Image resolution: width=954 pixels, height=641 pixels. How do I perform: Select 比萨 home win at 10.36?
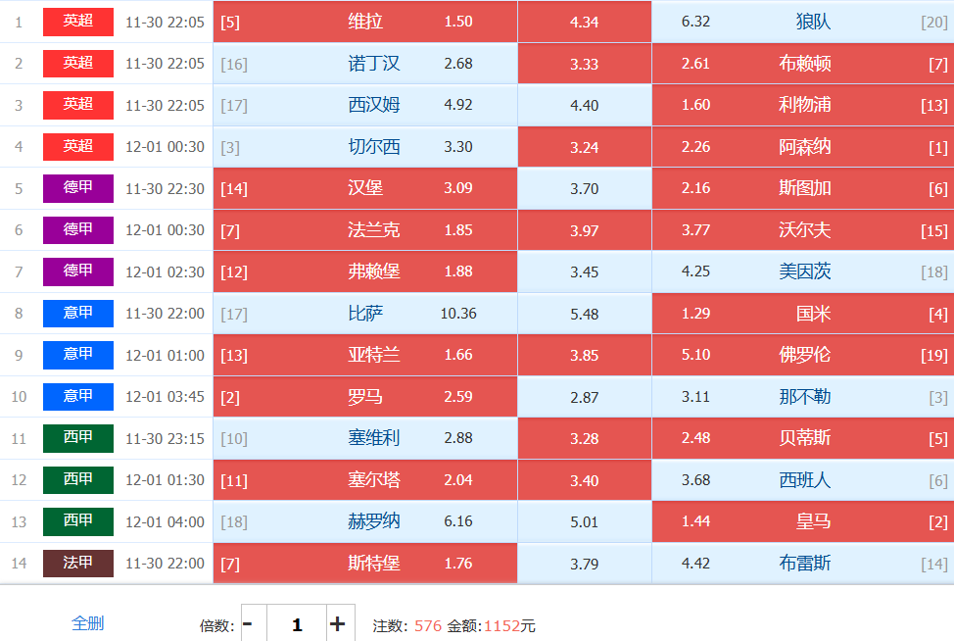click(364, 314)
